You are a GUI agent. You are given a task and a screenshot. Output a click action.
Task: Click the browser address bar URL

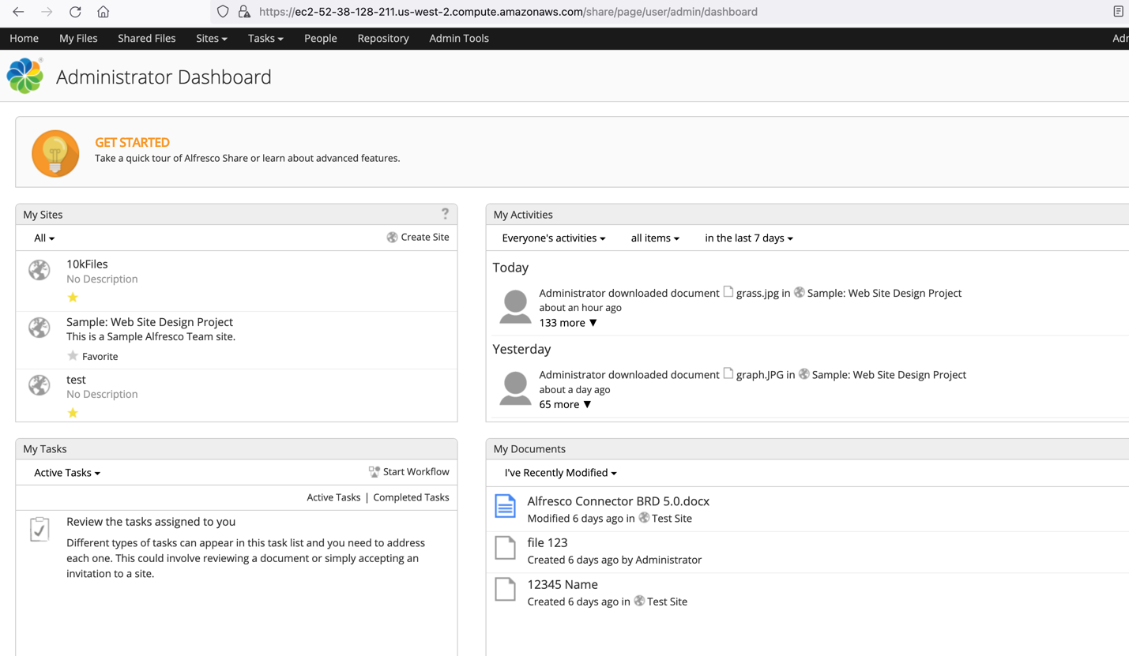coord(508,12)
